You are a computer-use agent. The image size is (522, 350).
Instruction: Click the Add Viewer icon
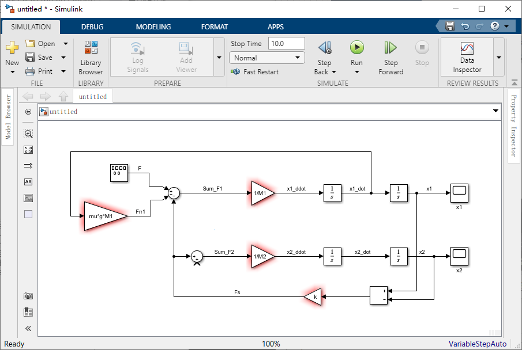point(186,48)
